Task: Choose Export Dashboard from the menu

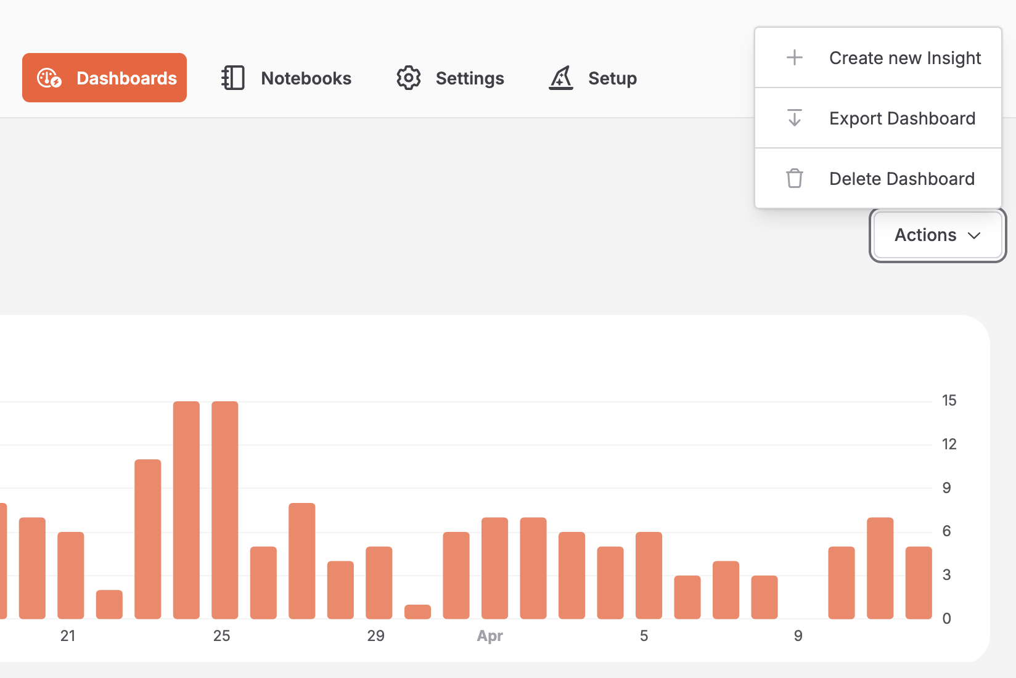Action: (903, 118)
